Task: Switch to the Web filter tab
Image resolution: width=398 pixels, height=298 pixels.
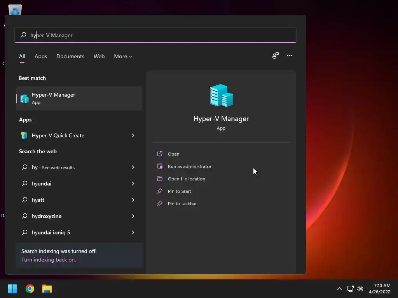Action: (x=99, y=56)
